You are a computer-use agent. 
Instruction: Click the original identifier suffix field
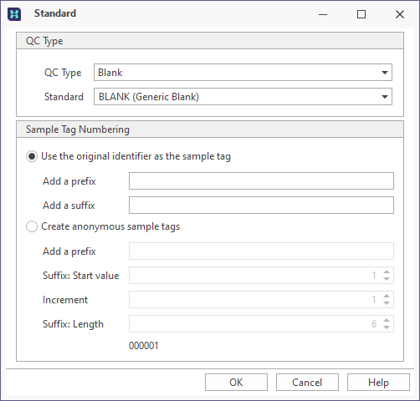point(261,206)
